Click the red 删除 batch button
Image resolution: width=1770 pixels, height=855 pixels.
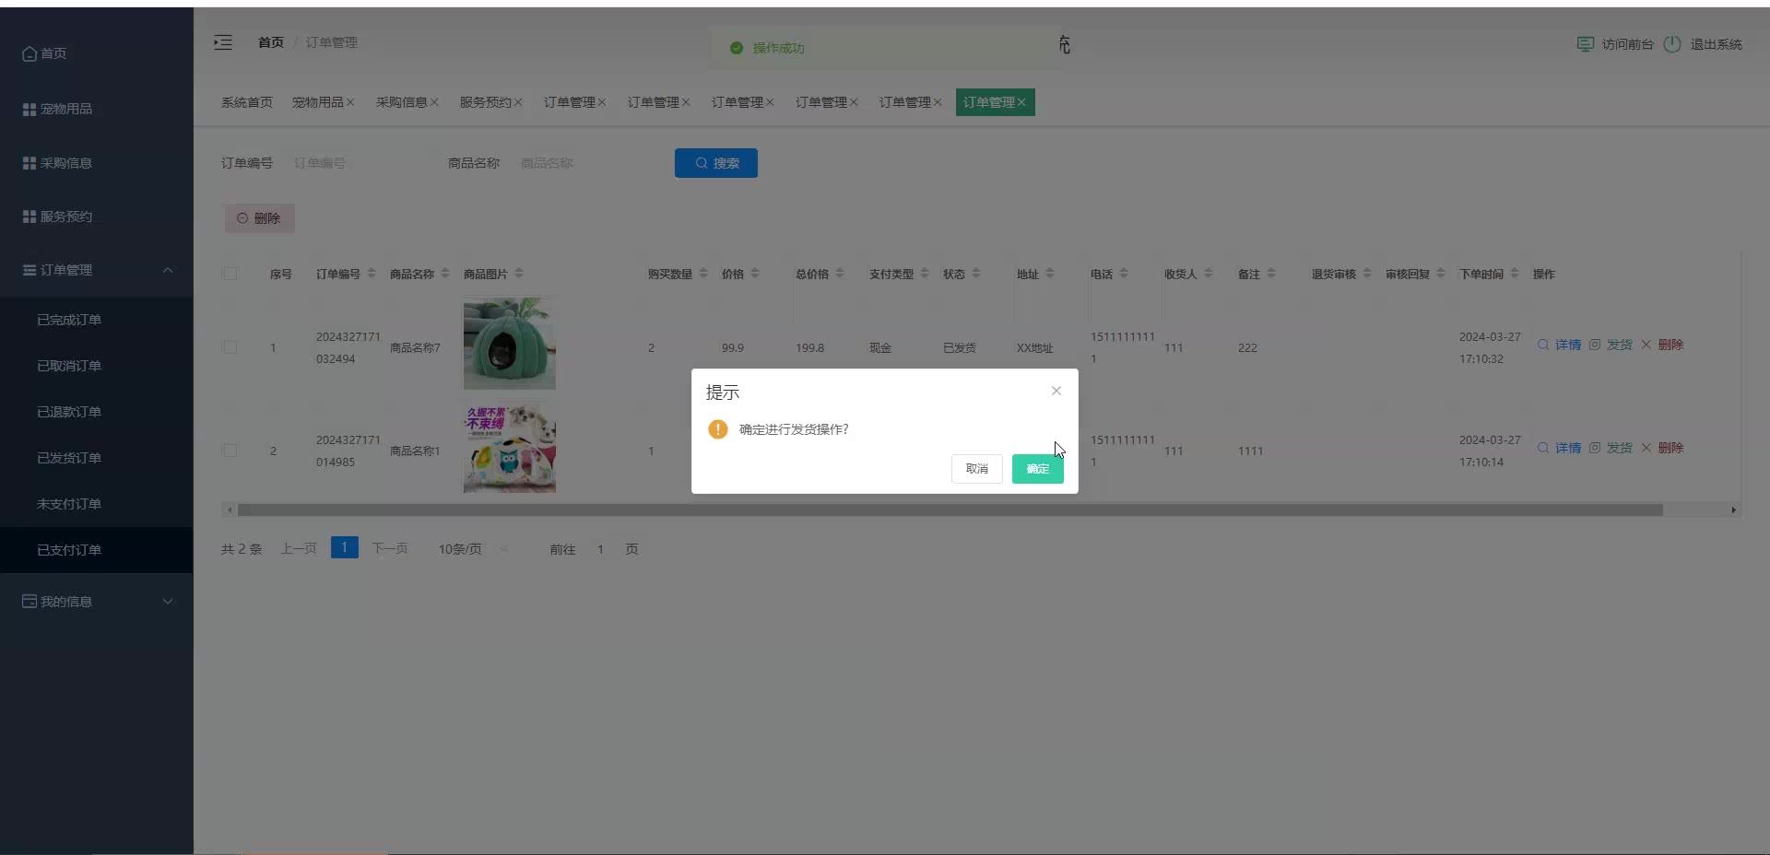click(x=260, y=218)
